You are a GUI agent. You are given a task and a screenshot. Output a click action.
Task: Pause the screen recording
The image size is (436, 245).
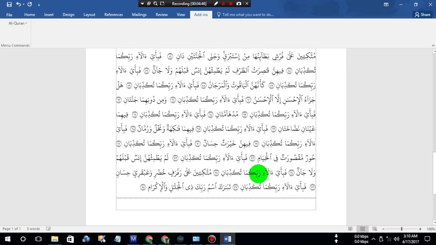223,4
